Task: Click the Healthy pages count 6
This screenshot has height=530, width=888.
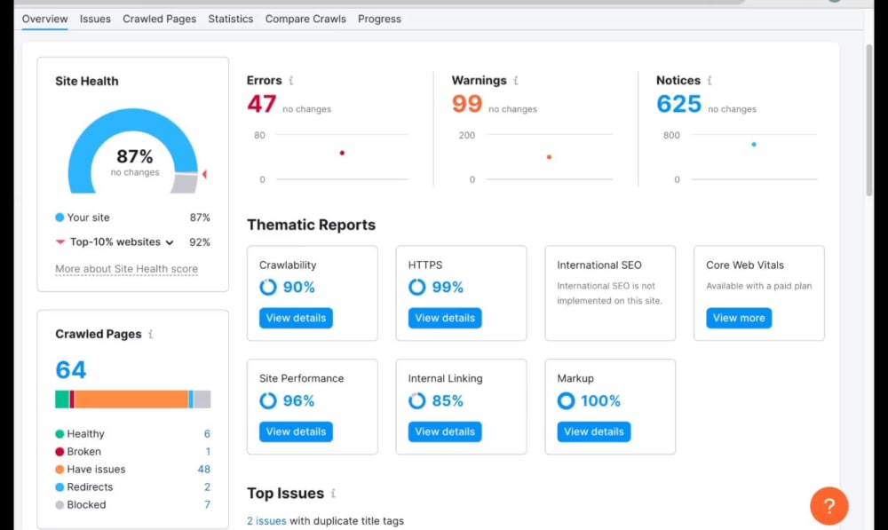Action: pyautogui.click(x=207, y=434)
